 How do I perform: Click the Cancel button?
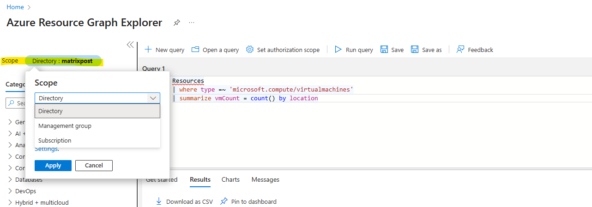[x=94, y=166]
